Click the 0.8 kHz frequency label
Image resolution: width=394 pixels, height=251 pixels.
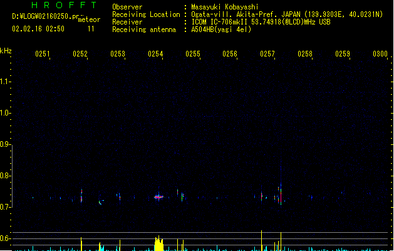coord(4,176)
